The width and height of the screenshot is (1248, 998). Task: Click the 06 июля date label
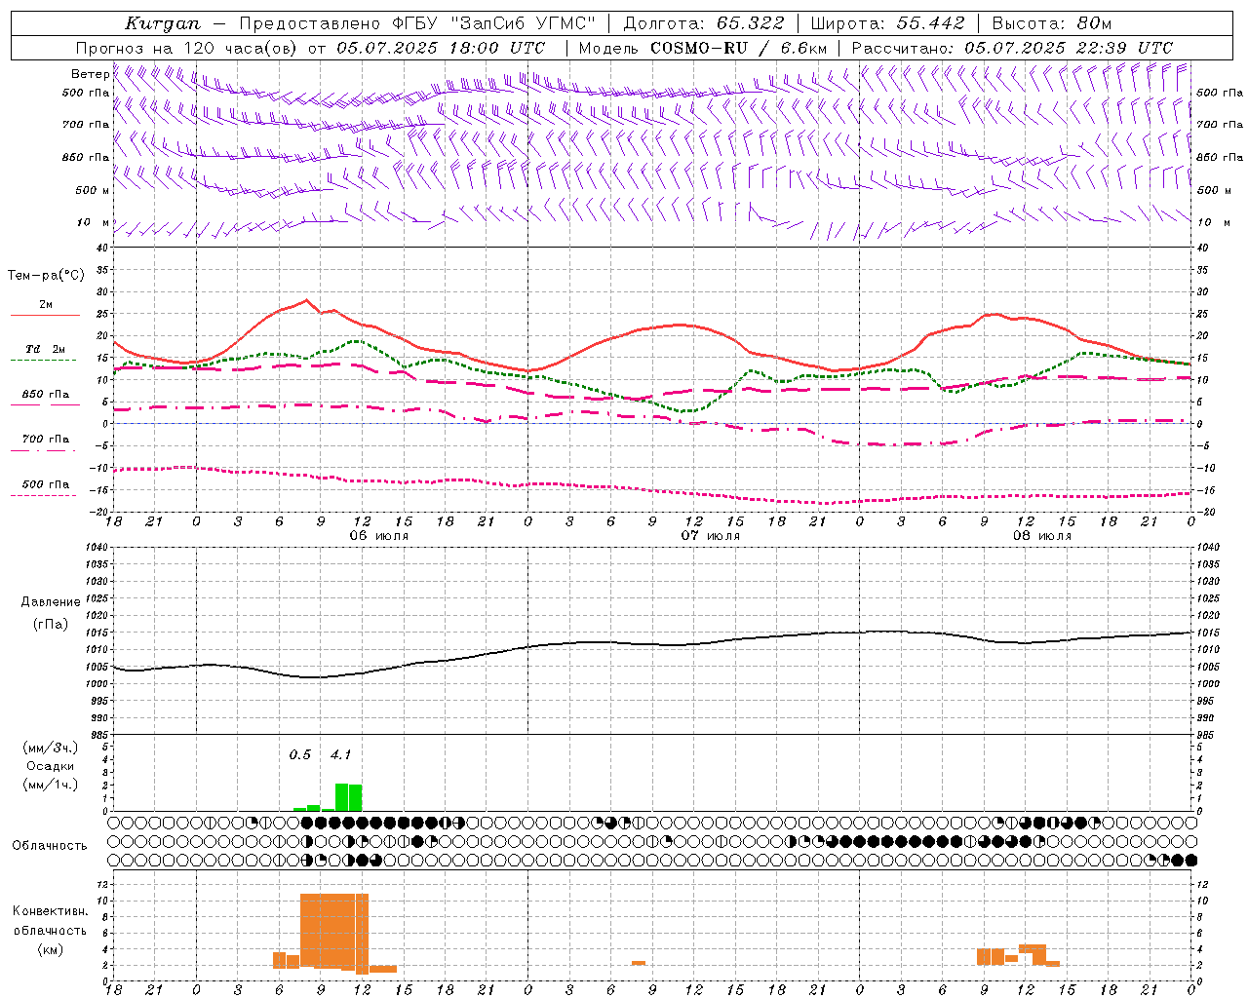coord(379,536)
